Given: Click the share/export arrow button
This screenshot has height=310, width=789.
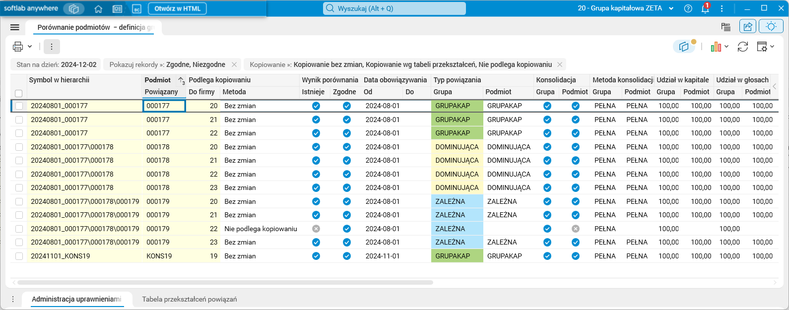Looking at the screenshot, I should [748, 27].
